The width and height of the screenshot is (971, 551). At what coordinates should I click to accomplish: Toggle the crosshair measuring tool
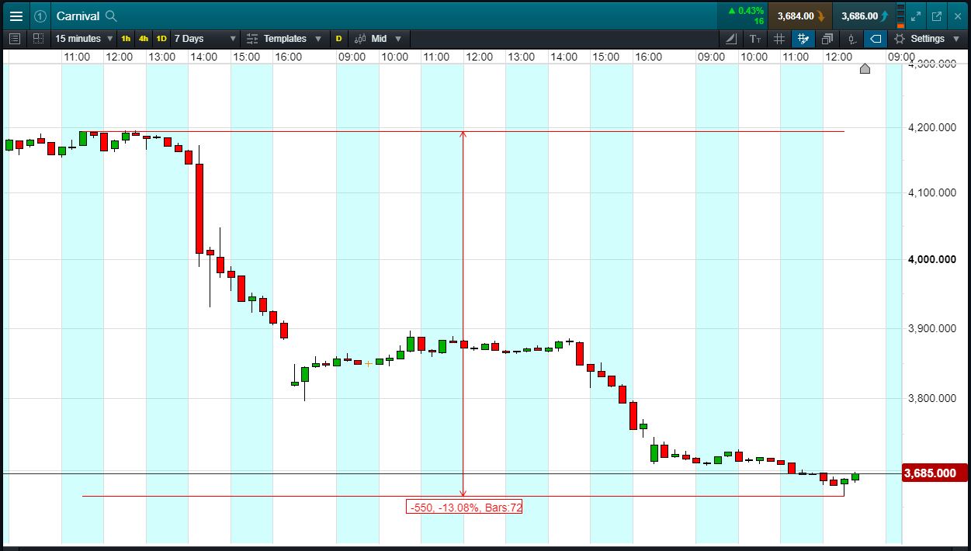(x=803, y=38)
